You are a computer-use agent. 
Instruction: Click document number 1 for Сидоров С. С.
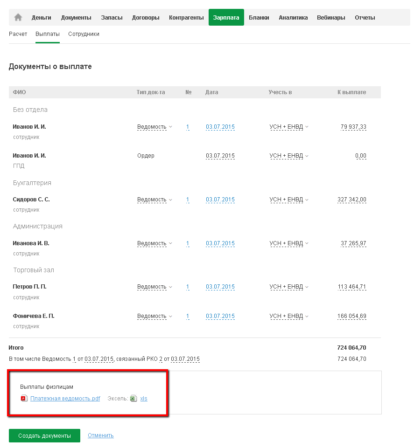pyautogui.click(x=188, y=200)
